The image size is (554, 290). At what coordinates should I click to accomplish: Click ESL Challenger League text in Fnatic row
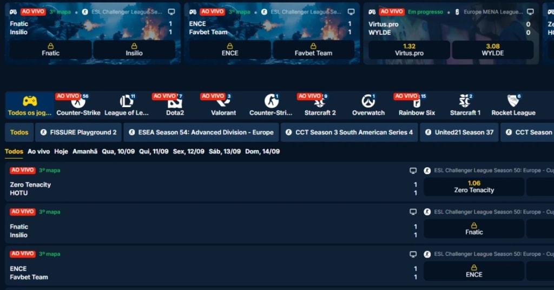493,212
